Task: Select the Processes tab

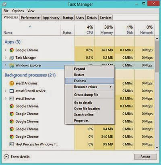Action: [11, 17]
